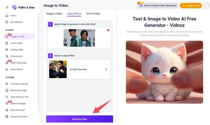This screenshot has height=125, width=210.
Task: Switch to the Image to Video tab
Action: coord(54,14)
